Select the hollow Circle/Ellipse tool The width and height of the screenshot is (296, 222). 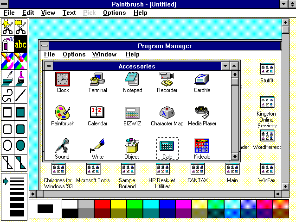click(x=7, y=145)
